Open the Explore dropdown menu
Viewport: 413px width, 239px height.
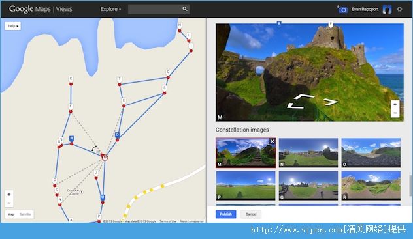110,9
